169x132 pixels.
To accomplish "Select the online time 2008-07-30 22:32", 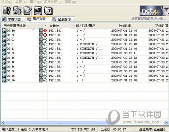I will pyautogui.click(x=124, y=58).
